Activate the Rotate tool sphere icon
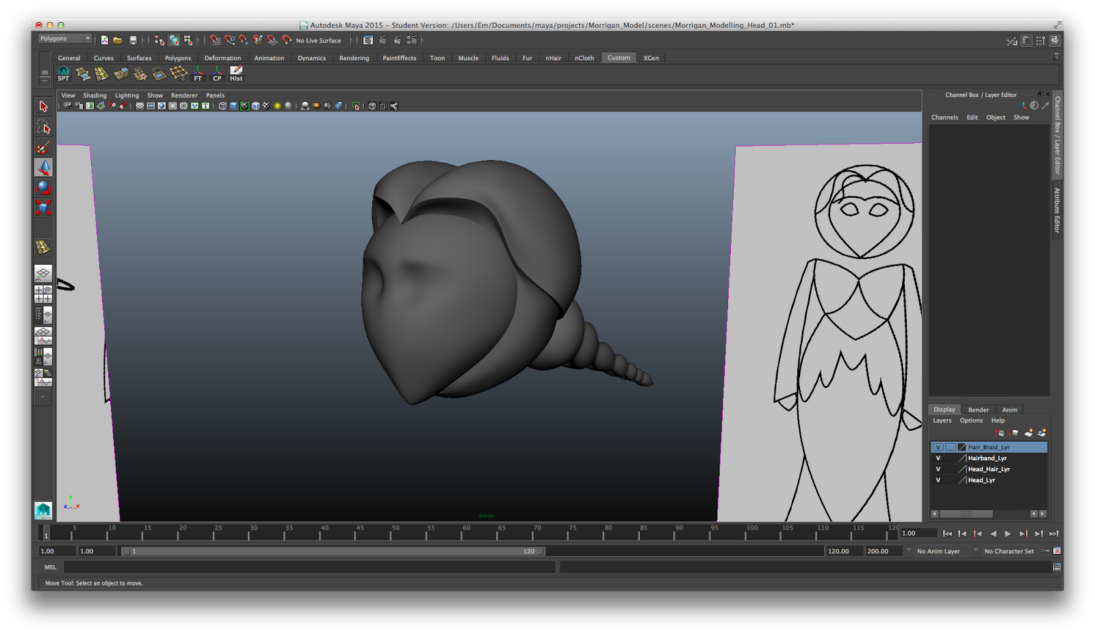 43,187
